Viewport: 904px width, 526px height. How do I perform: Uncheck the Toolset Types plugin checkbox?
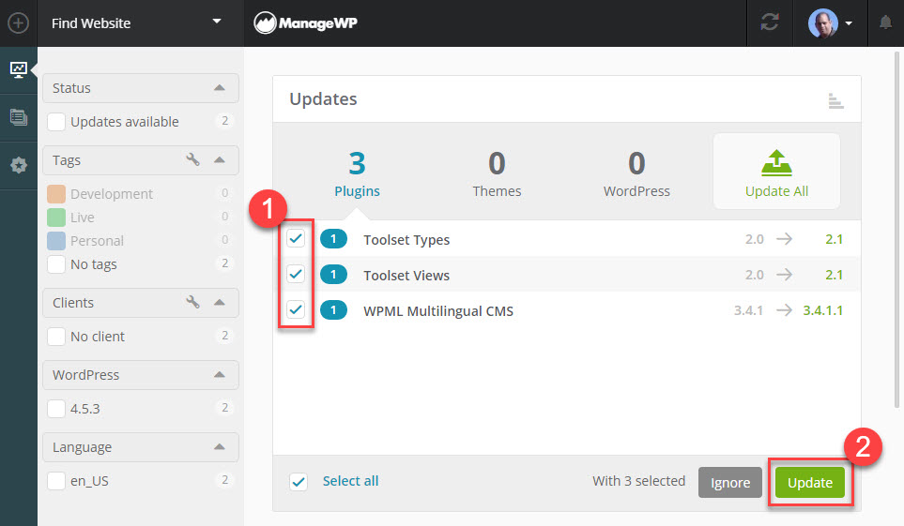(x=296, y=239)
